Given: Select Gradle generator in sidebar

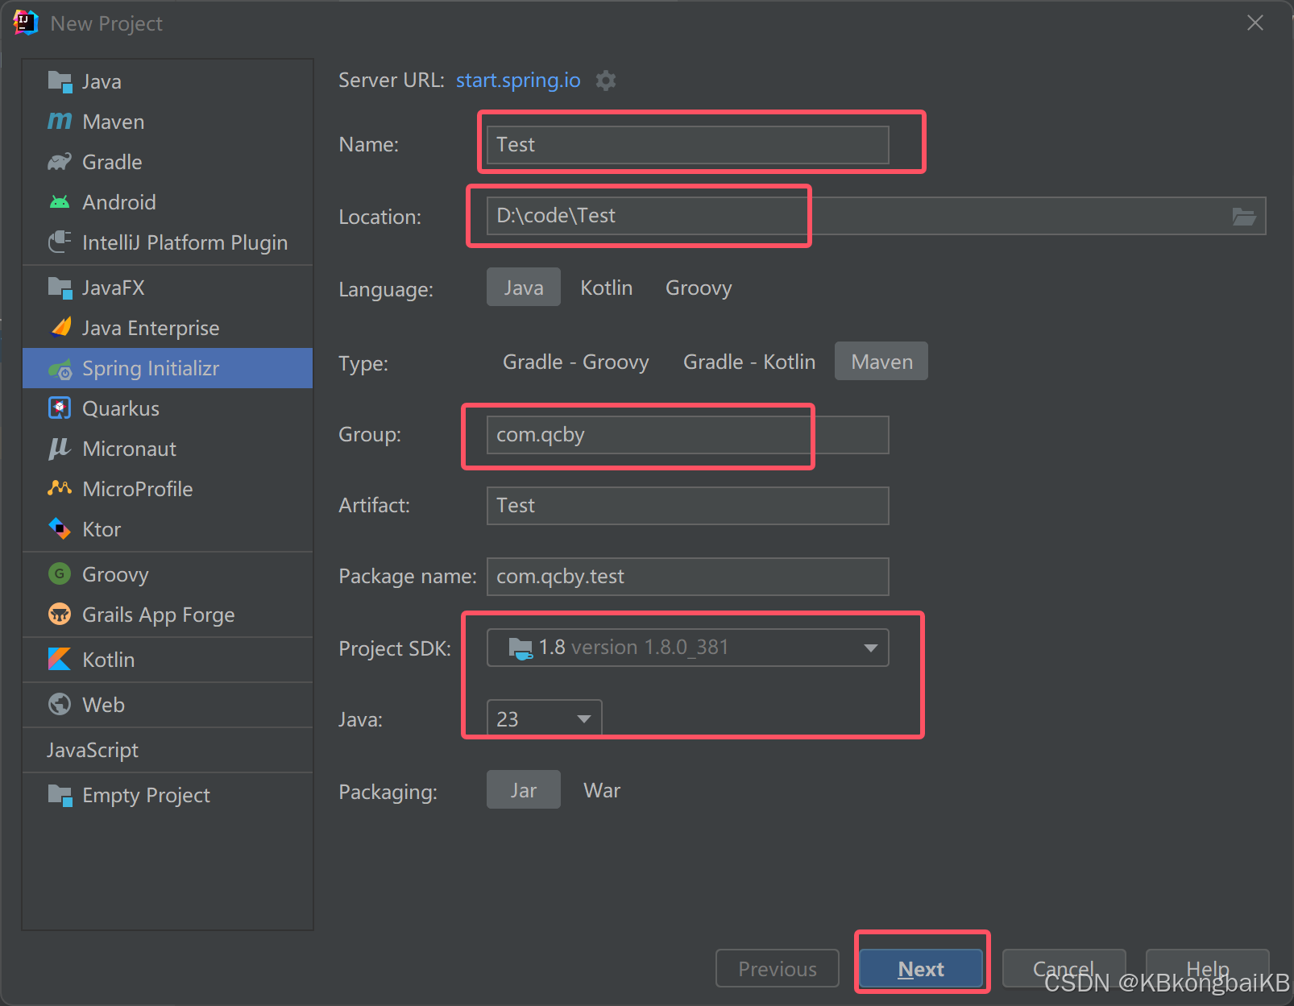Looking at the screenshot, I should point(168,162).
